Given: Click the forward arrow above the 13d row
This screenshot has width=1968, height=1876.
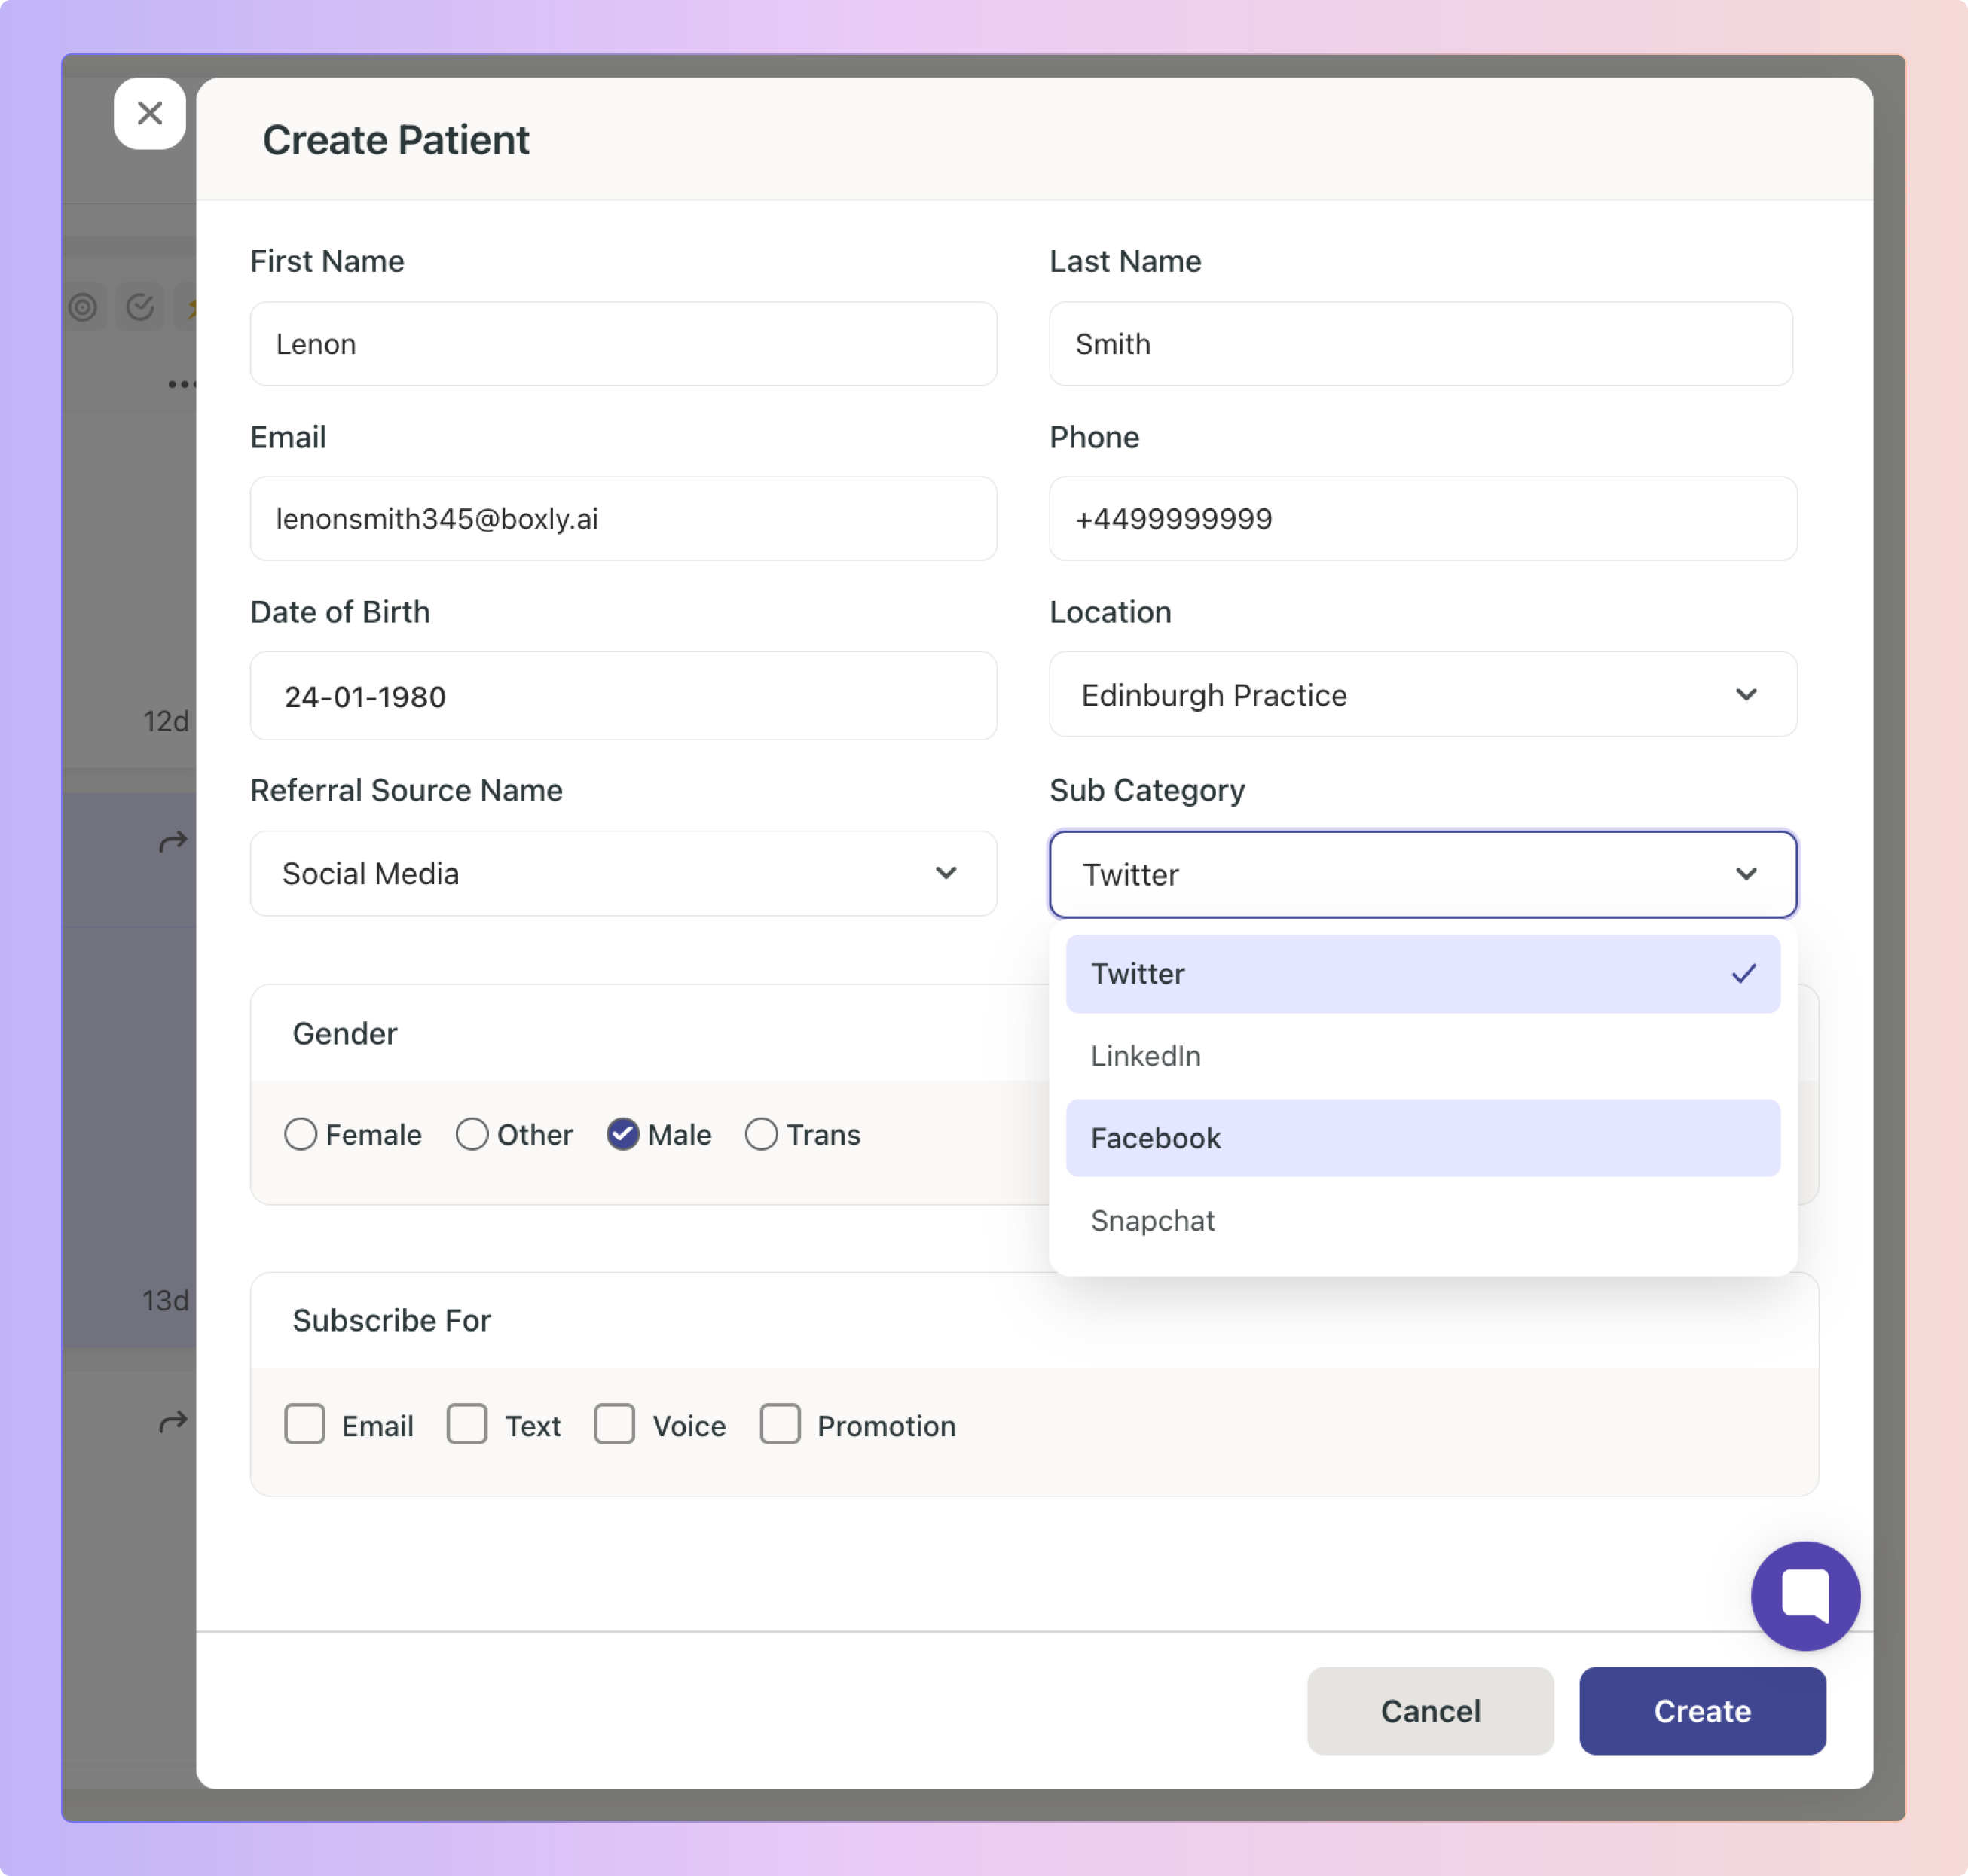Looking at the screenshot, I should tap(173, 842).
